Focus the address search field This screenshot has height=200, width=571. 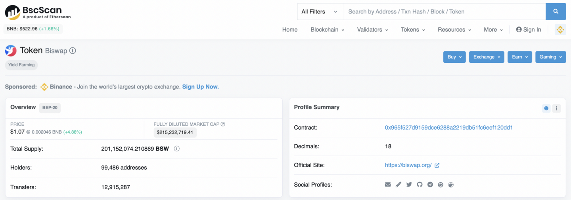tap(445, 11)
